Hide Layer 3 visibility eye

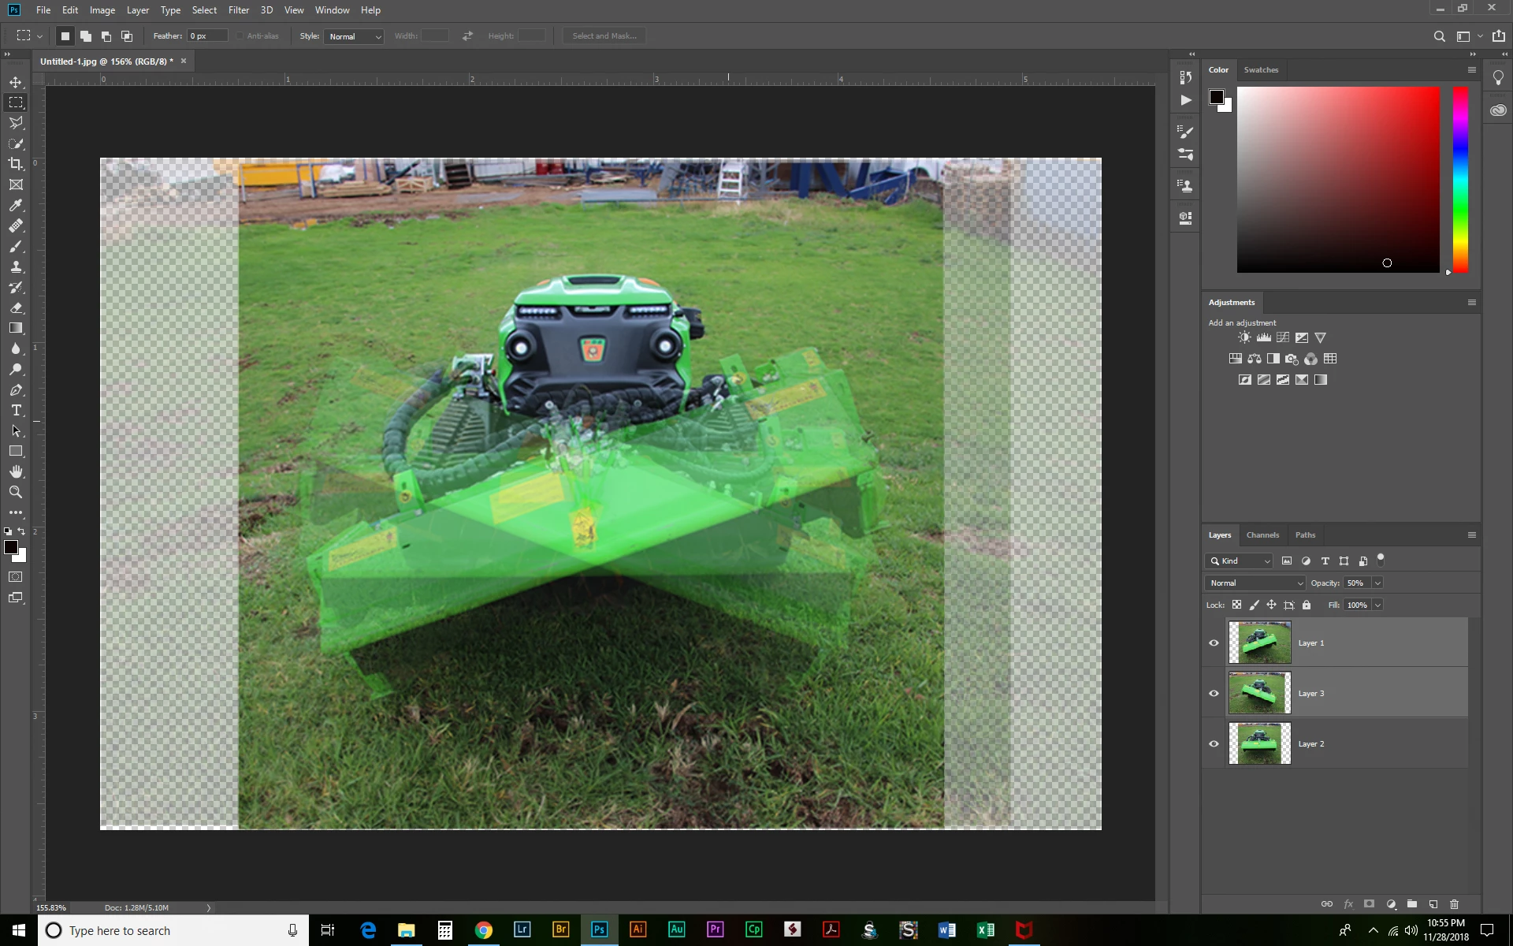pyautogui.click(x=1214, y=693)
